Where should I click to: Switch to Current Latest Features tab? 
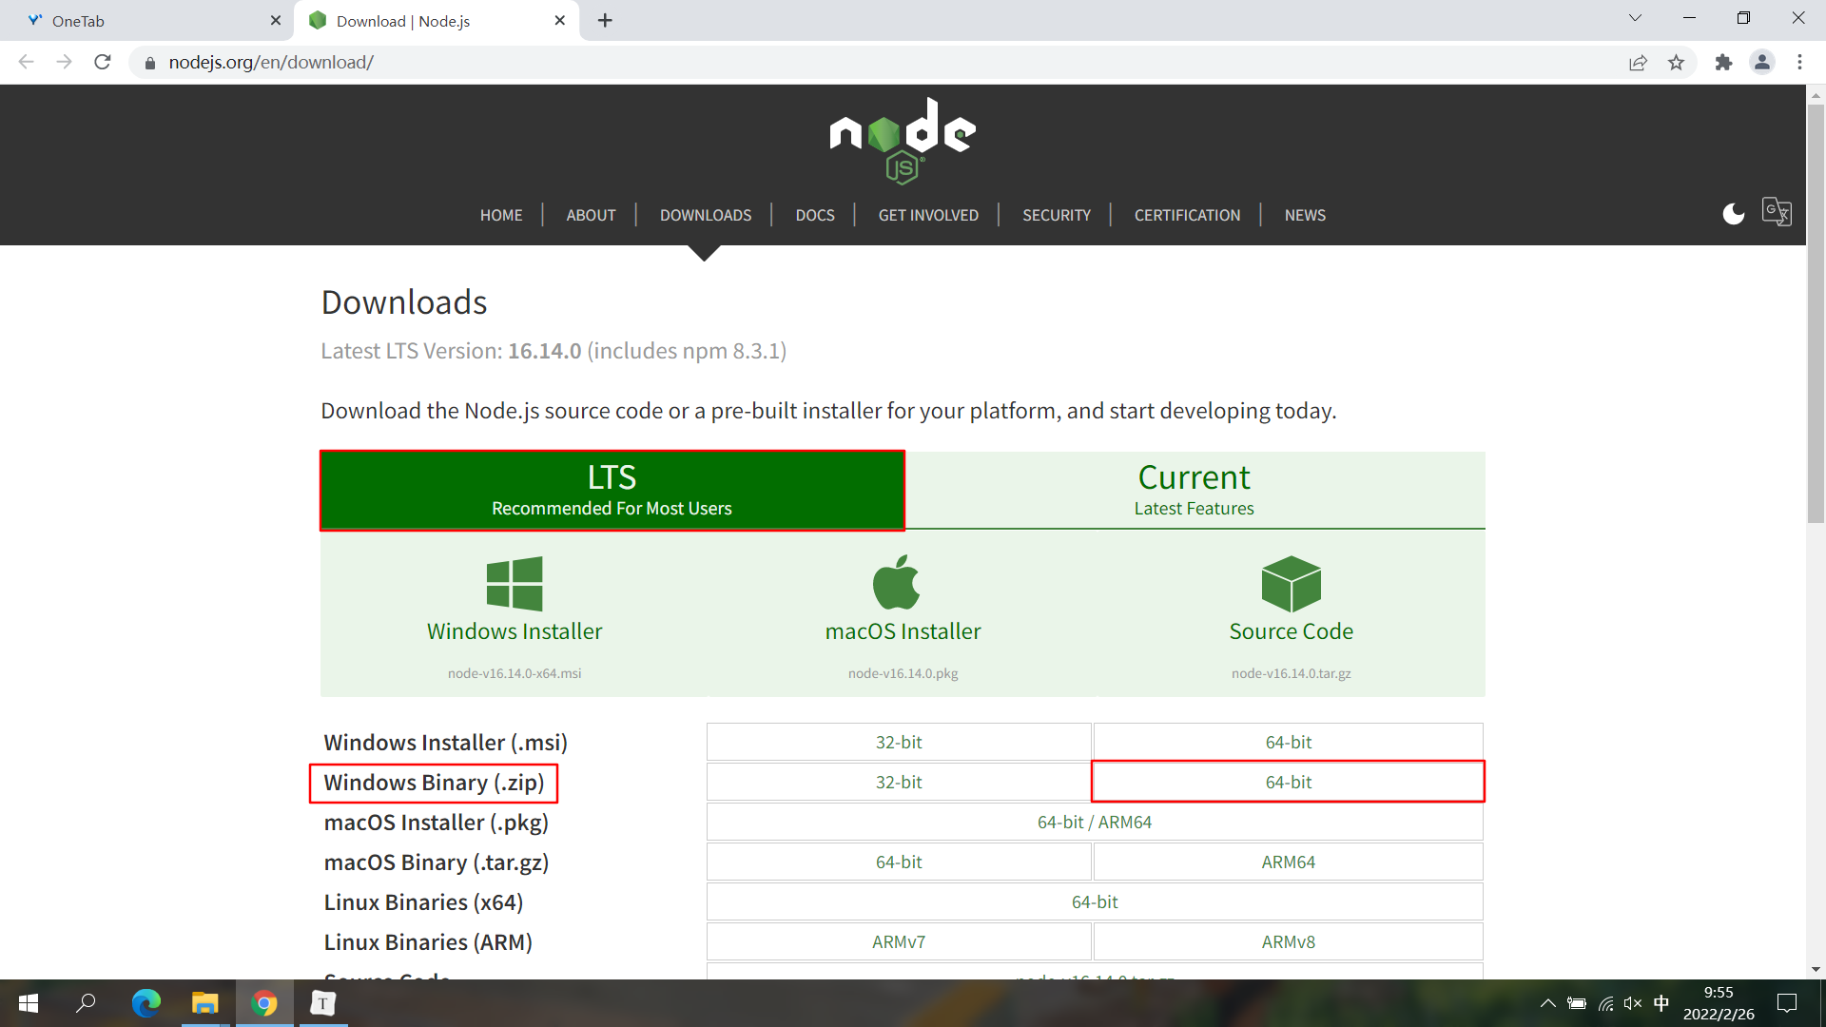point(1194,490)
